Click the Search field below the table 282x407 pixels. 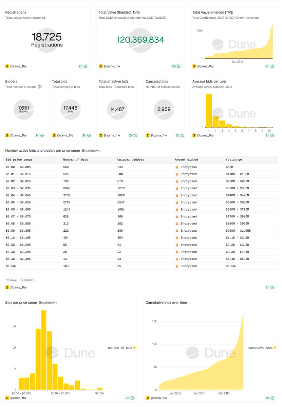point(28,280)
